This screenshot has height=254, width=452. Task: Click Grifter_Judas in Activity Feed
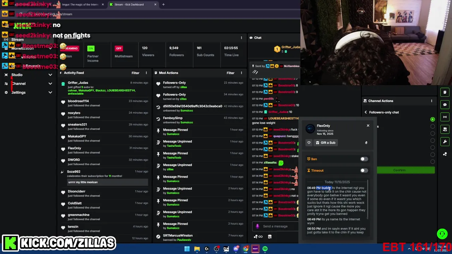coord(78,83)
